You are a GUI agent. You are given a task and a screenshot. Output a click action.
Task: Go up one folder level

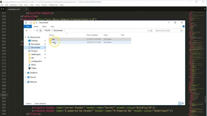click(37, 31)
